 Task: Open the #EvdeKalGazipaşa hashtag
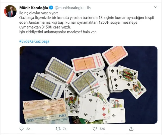tap(34, 41)
